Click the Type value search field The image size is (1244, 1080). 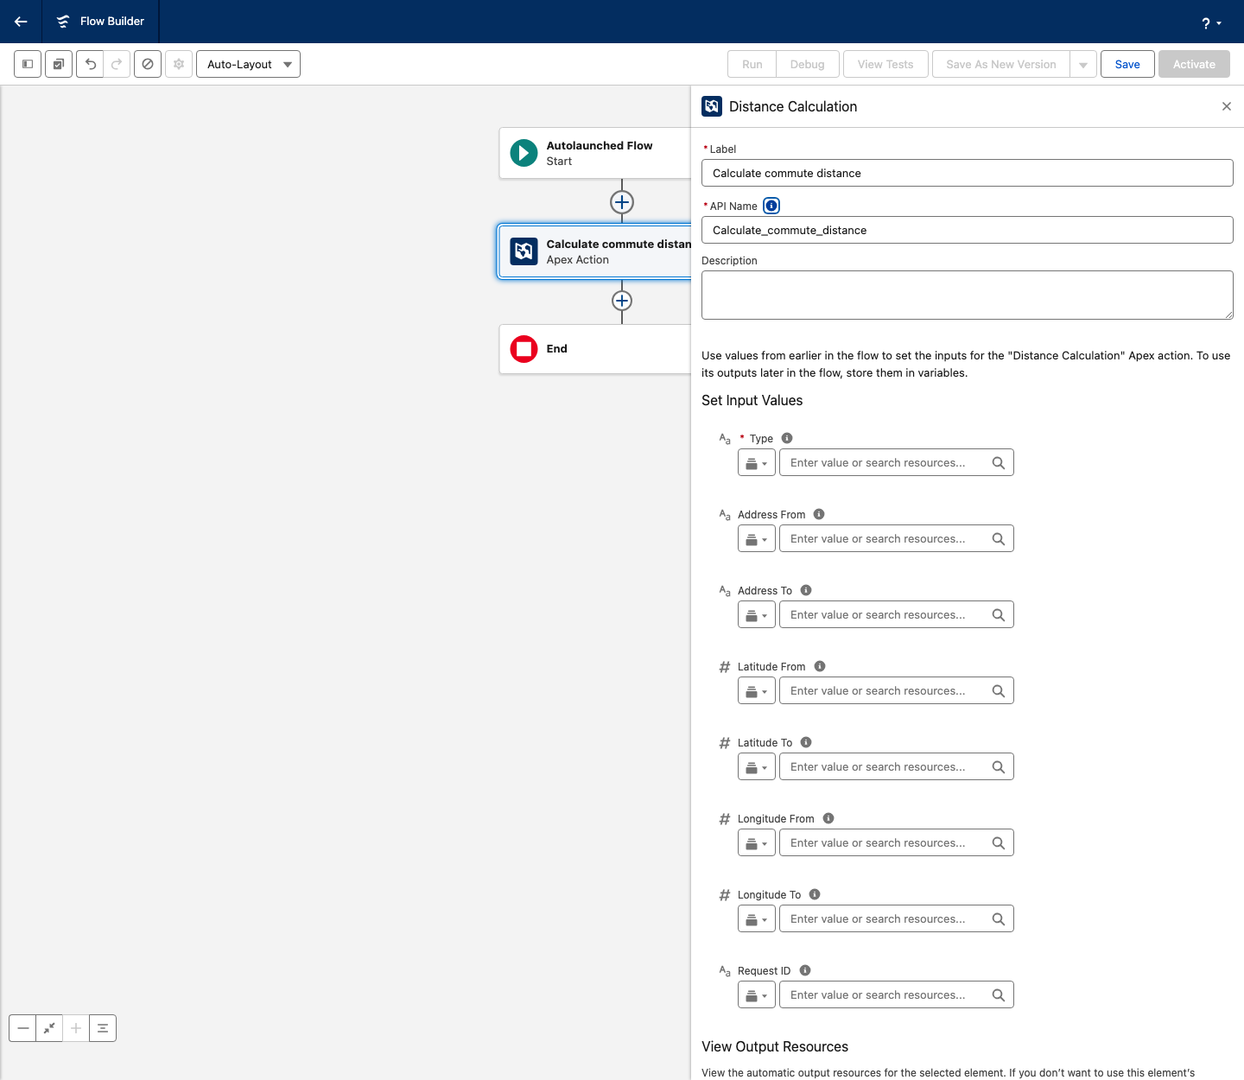897,463
